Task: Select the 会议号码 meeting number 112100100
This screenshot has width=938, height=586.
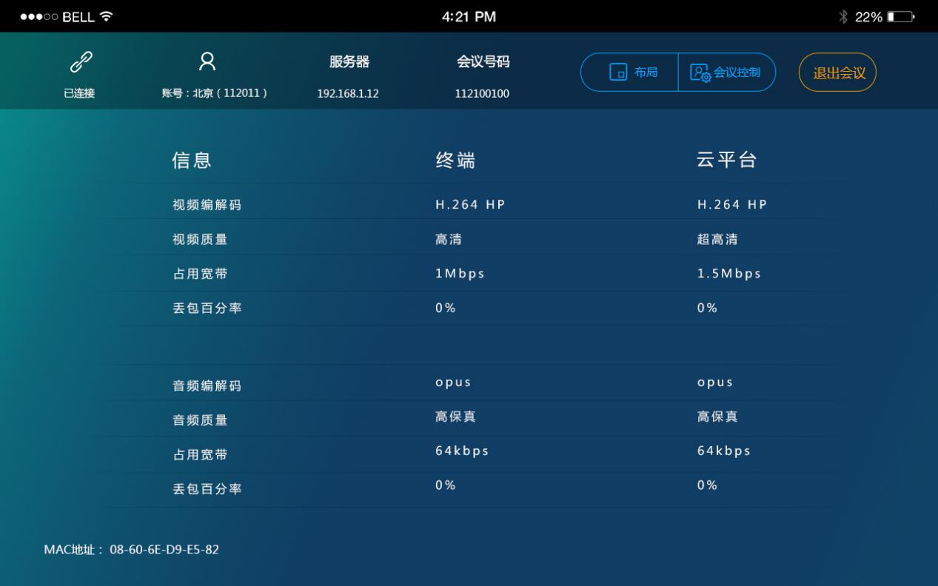Action: (x=482, y=93)
